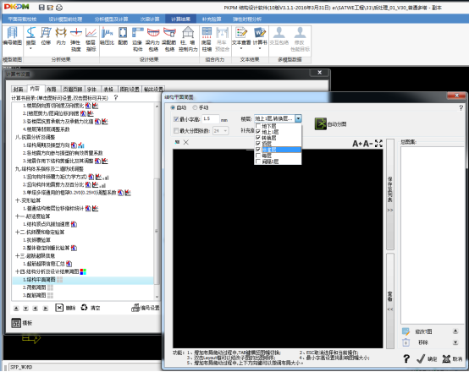469x372 pixels.
Task: Switch to the 分析模型及计算 ribbon tab
Action: coord(111,19)
